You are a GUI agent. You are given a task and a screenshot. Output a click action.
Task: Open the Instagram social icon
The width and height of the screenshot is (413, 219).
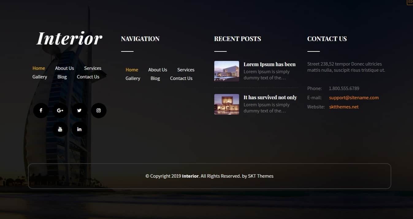point(99,111)
